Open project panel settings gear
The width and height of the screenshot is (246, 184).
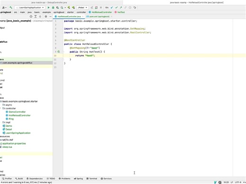[x=46, y=17]
